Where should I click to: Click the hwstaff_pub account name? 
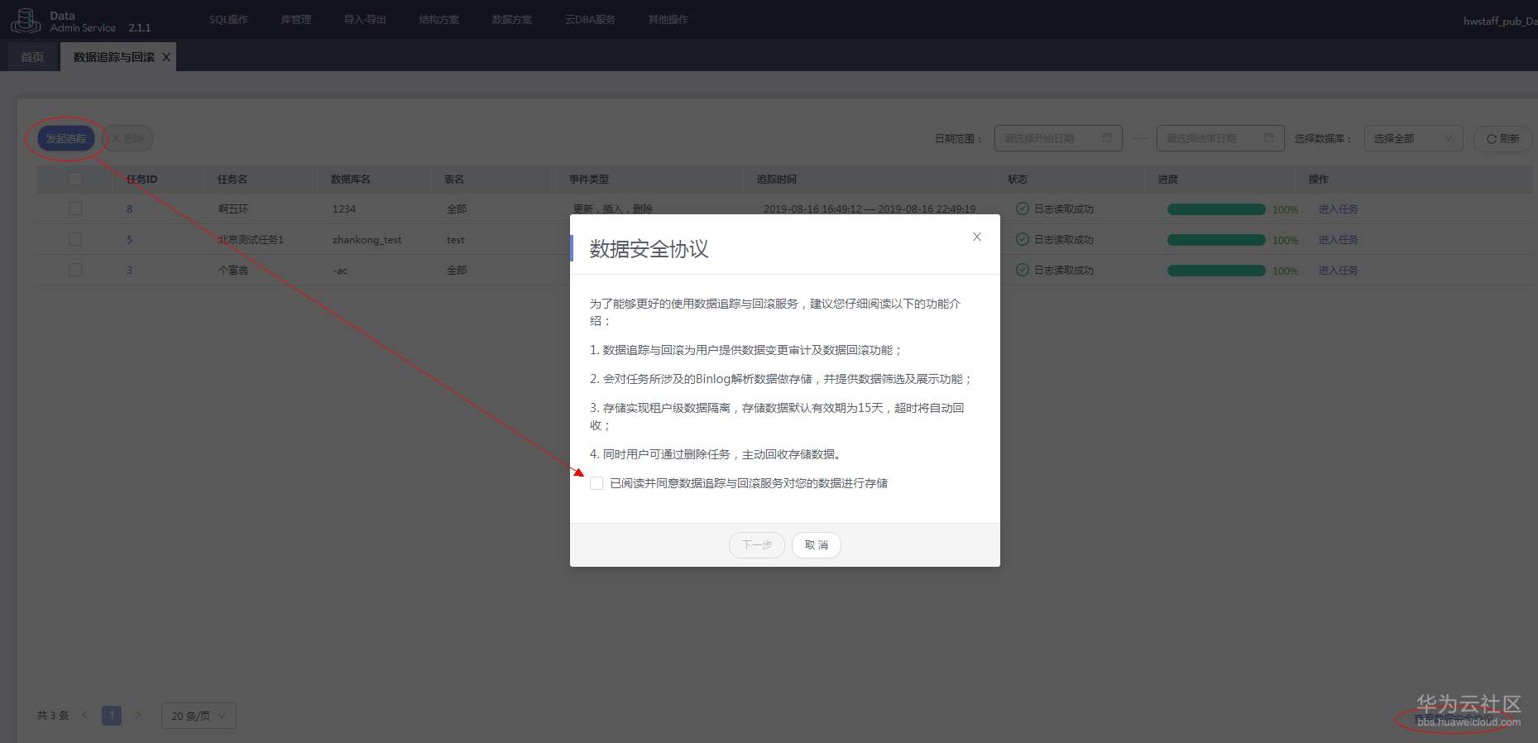tap(1499, 21)
